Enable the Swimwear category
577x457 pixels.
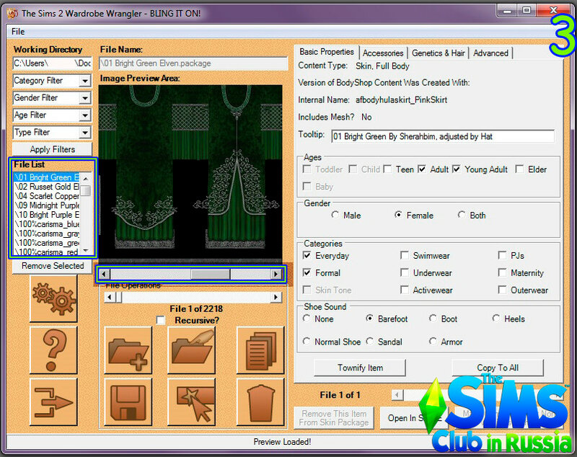click(405, 255)
